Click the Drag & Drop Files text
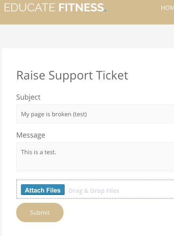 coord(94,191)
